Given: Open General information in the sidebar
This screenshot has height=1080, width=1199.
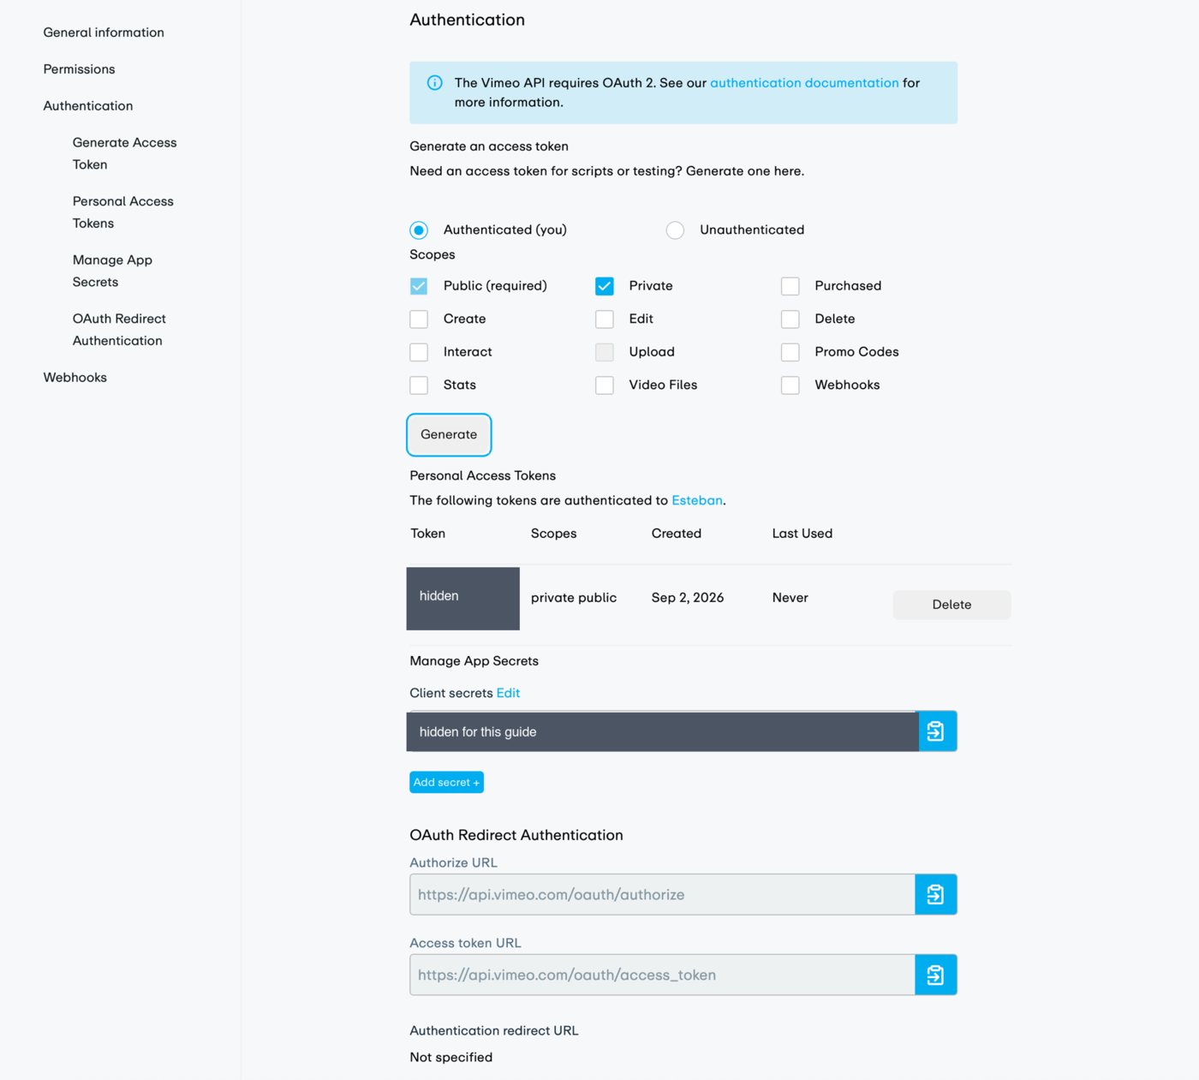Looking at the screenshot, I should click(x=104, y=33).
